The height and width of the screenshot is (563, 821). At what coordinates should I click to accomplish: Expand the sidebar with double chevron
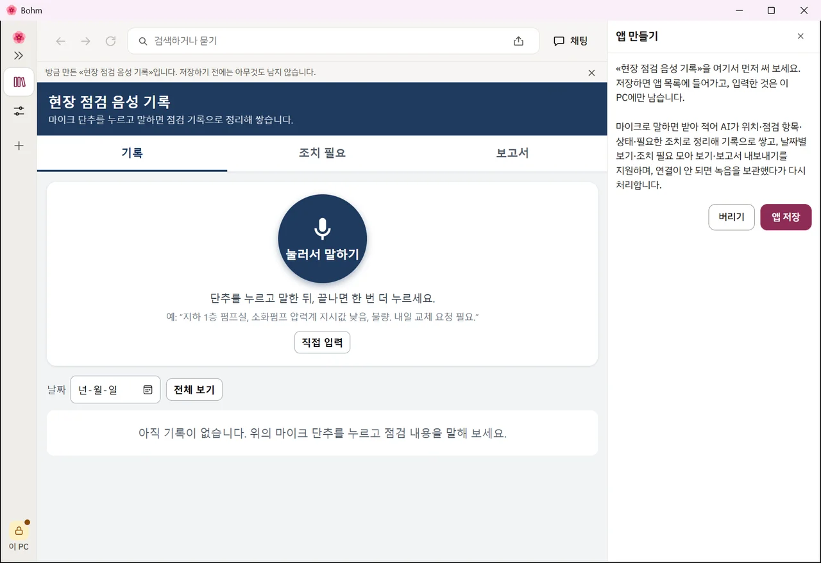[19, 56]
